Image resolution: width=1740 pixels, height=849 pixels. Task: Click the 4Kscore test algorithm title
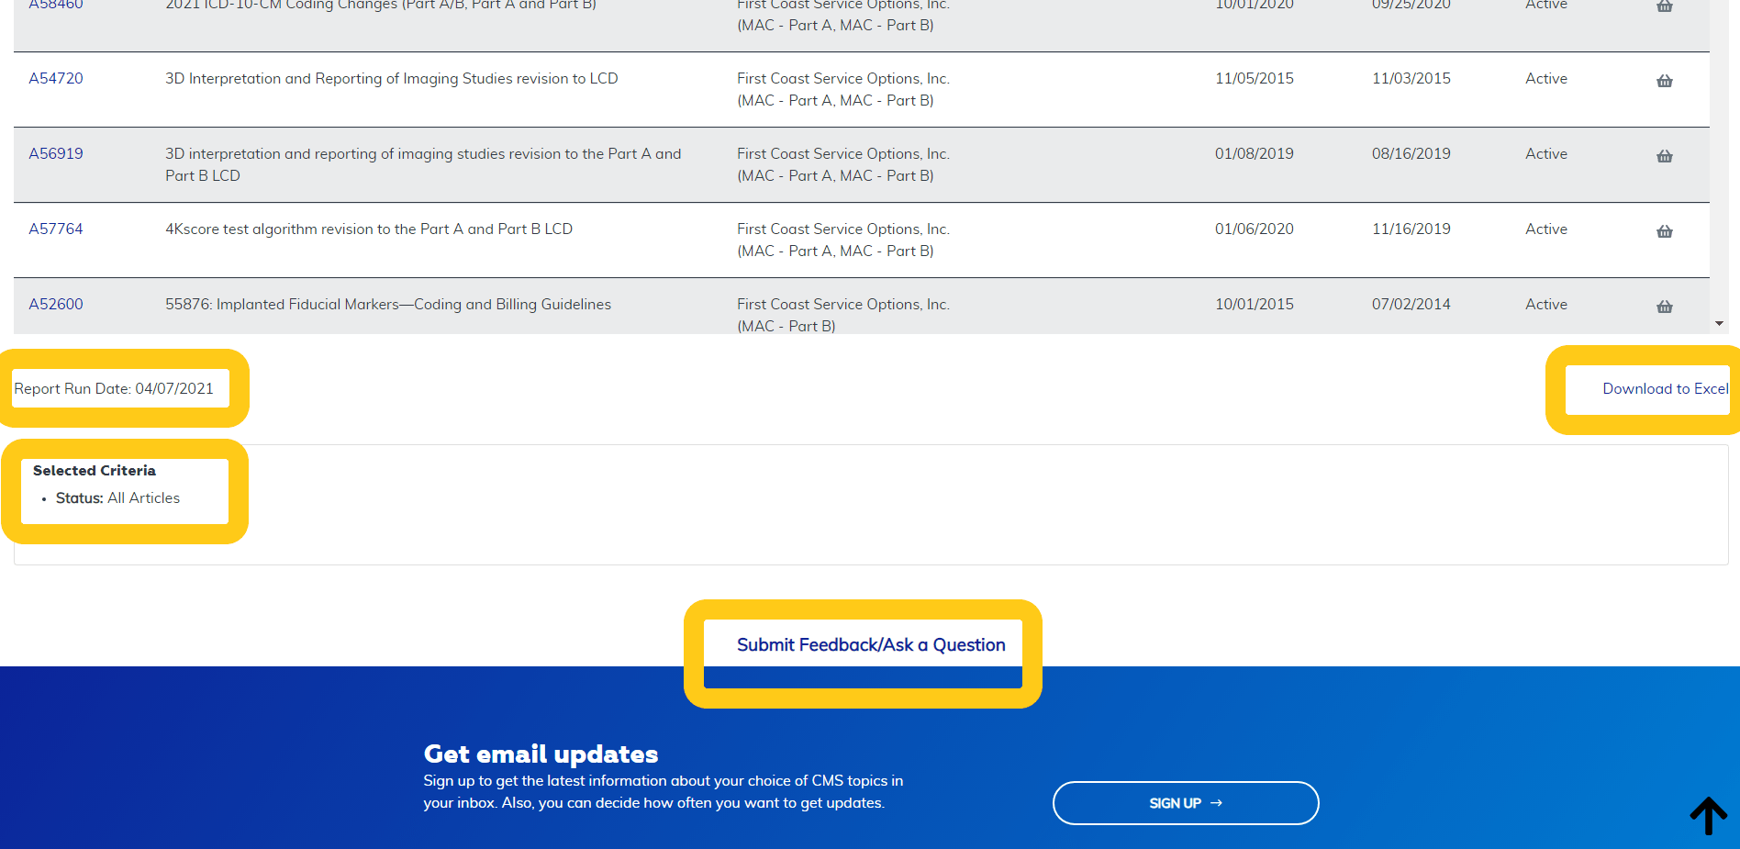pos(368,229)
